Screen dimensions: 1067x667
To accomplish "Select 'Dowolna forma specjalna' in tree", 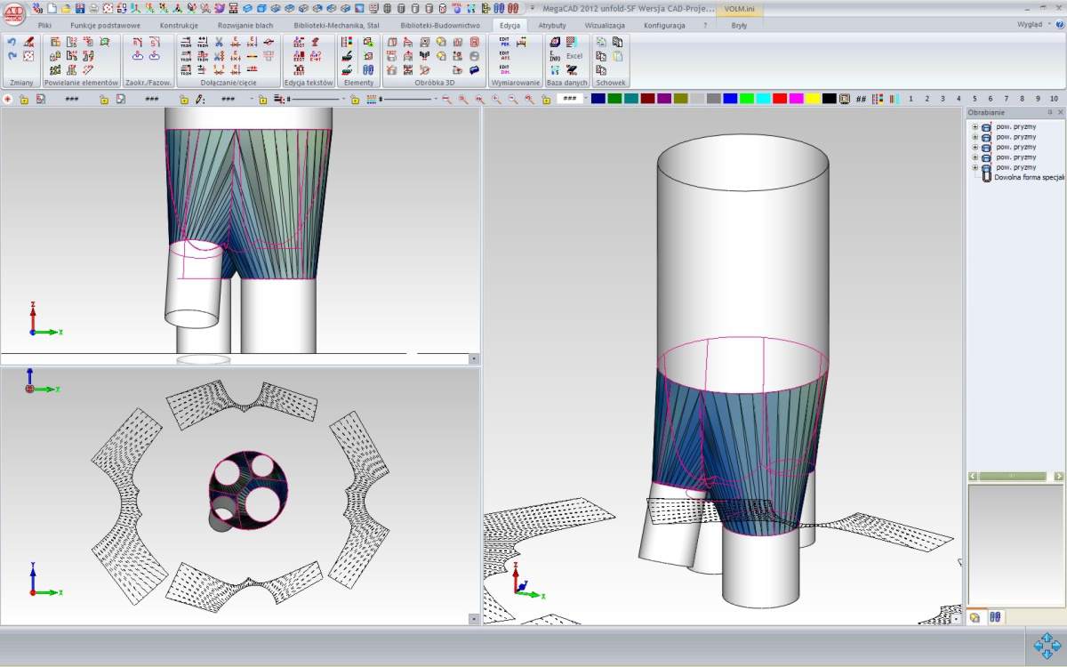I will 1029,177.
